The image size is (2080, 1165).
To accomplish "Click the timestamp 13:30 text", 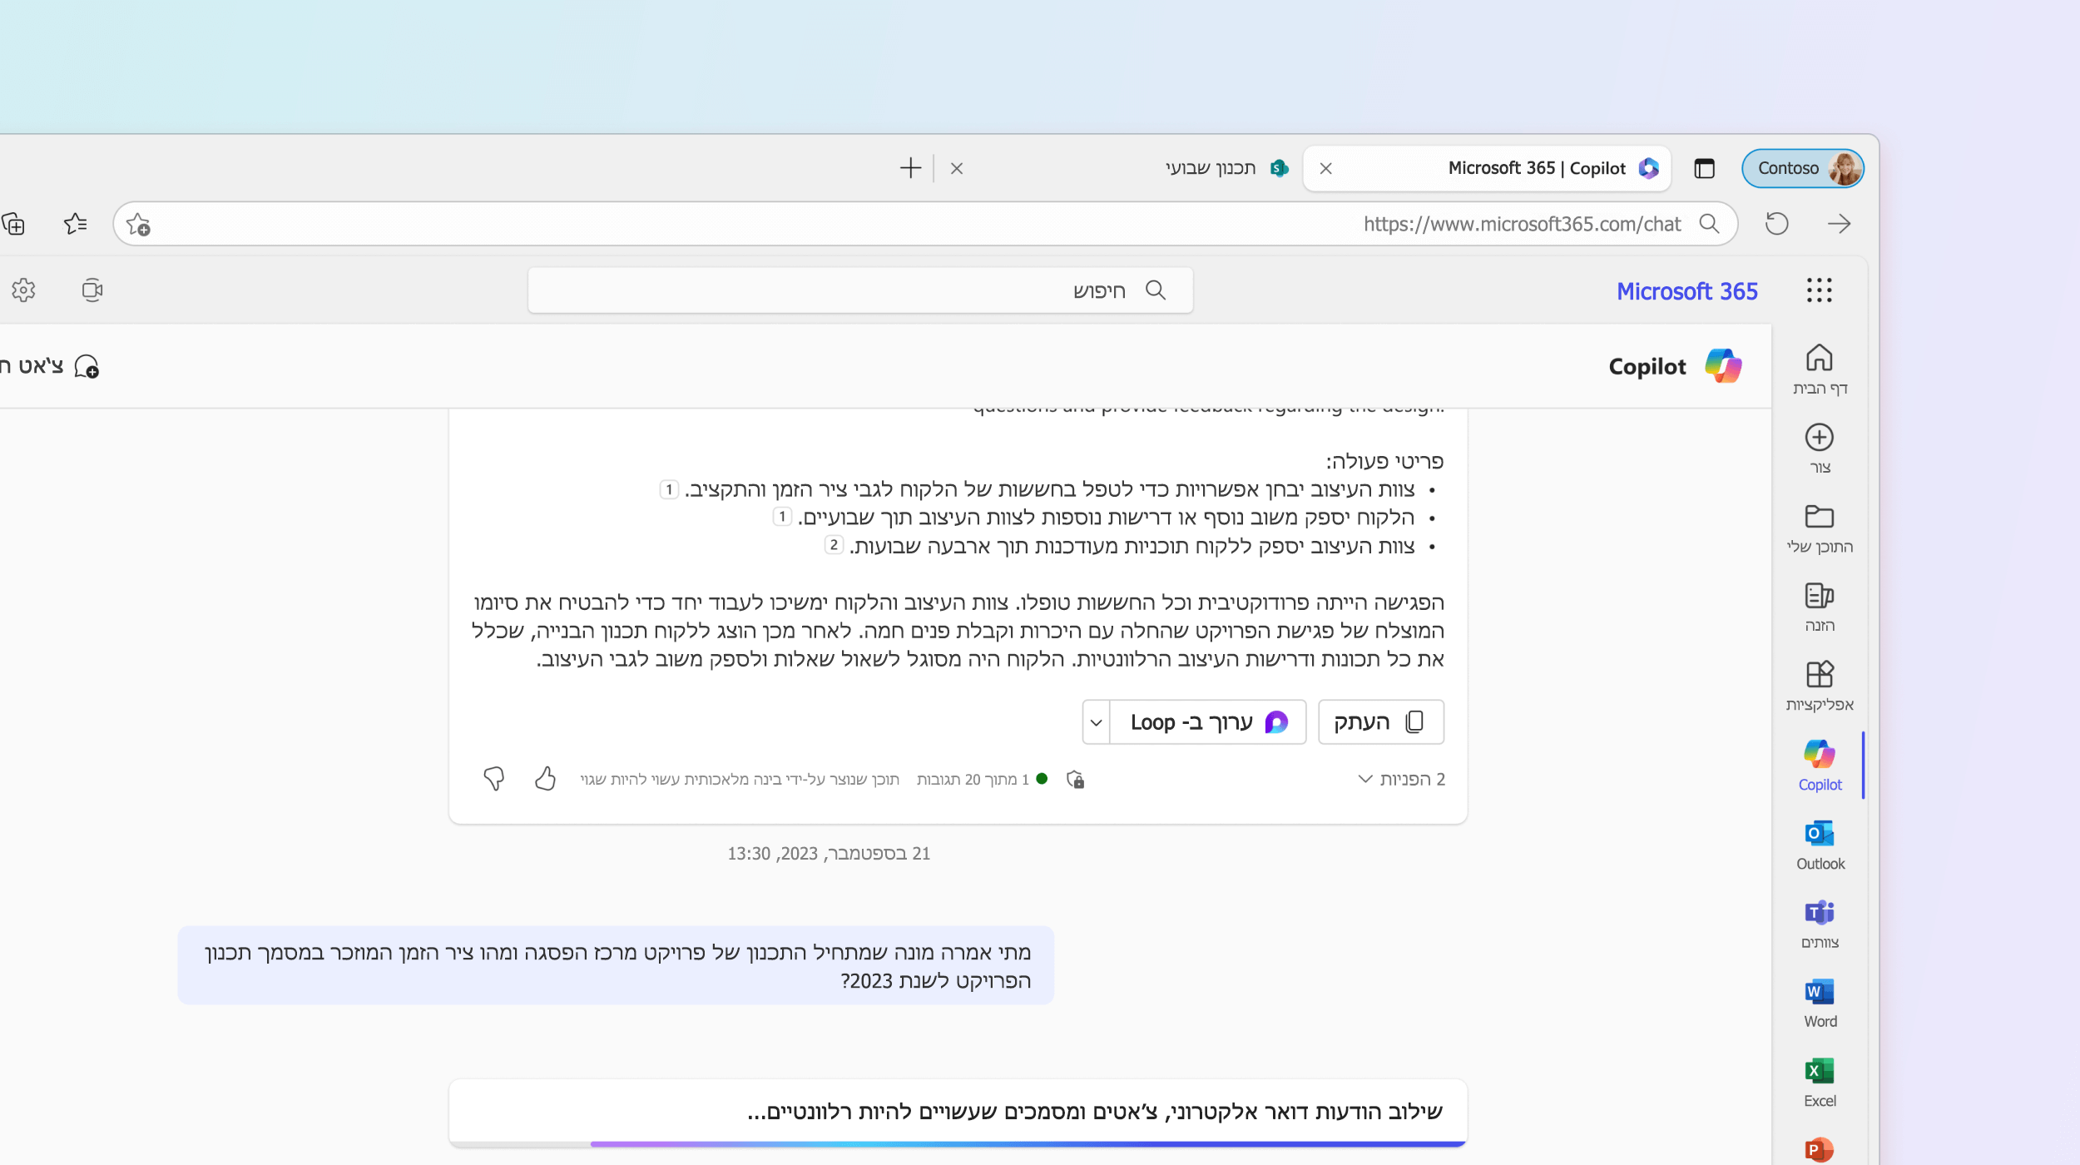I will [x=749, y=854].
